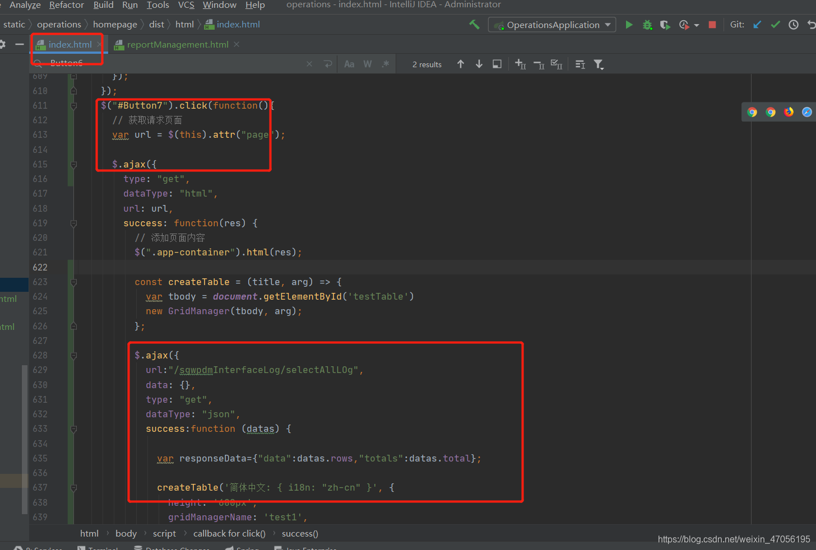Jump to previous search occurrence arrow
The height and width of the screenshot is (550, 816).
[461, 64]
